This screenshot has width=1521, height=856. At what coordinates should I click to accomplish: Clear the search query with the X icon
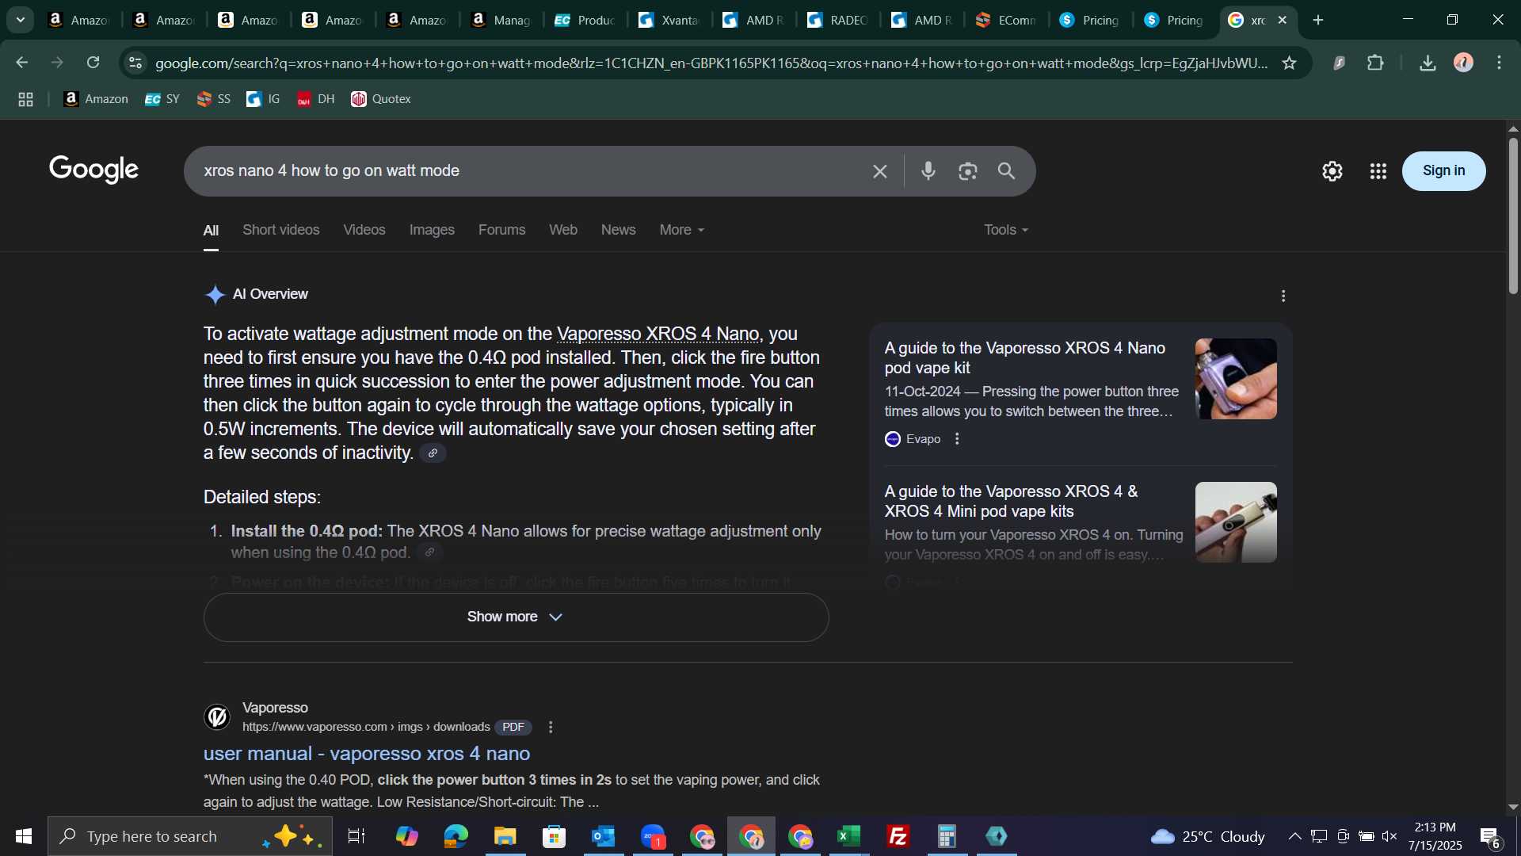point(879,171)
